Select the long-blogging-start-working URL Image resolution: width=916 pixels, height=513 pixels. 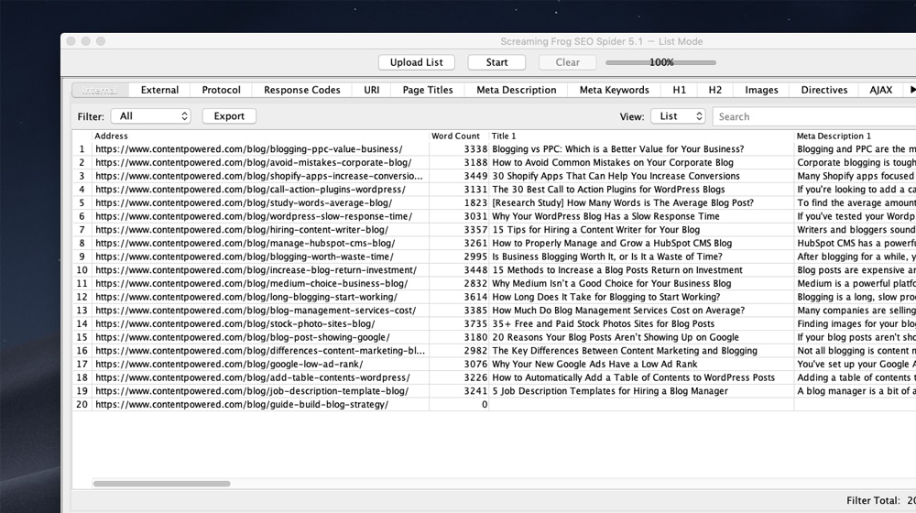[x=246, y=297]
